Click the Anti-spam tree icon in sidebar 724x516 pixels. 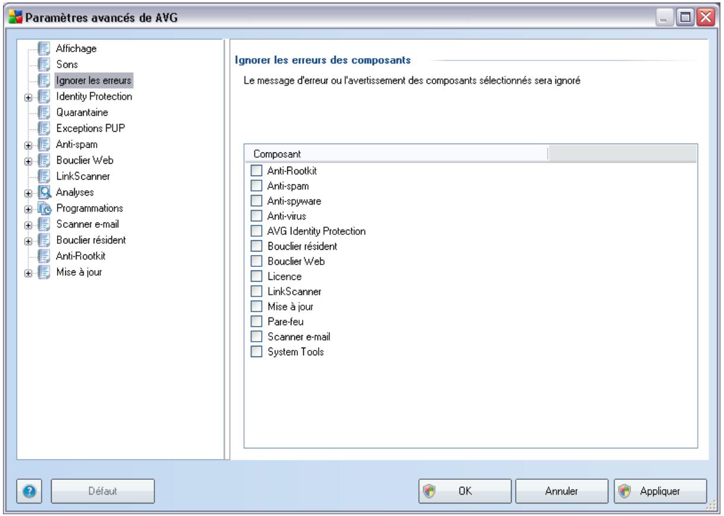click(x=43, y=144)
